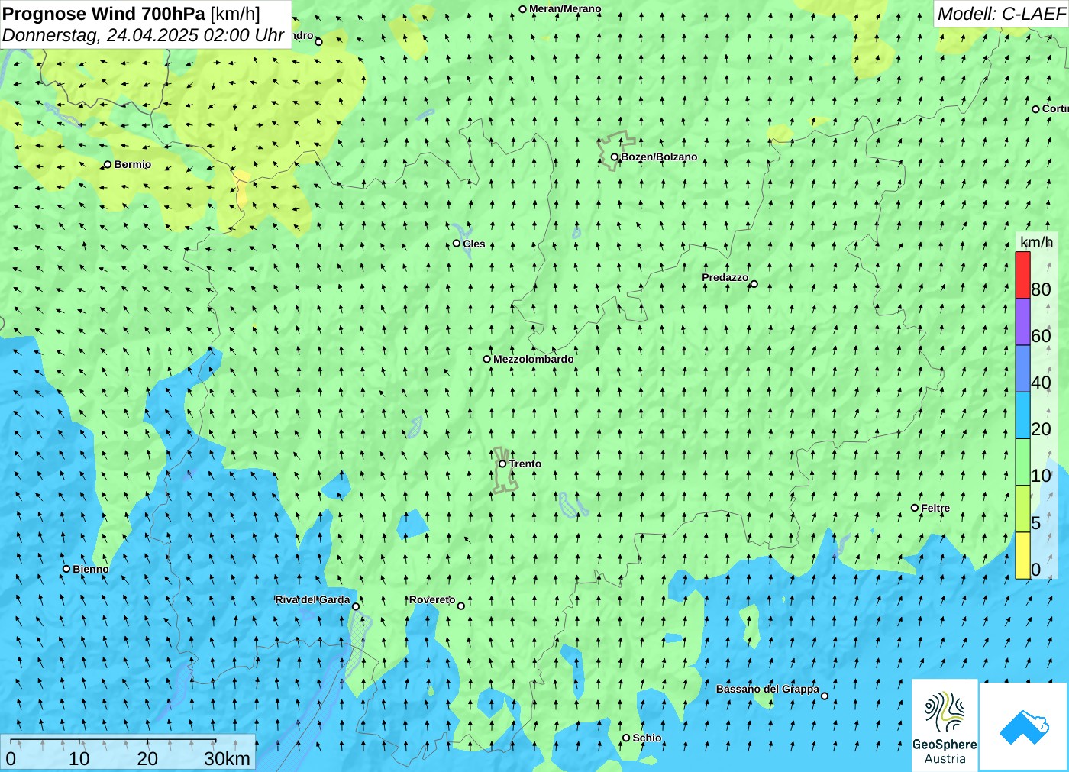Click the Bozen/Bolzano city marker
The width and height of the screenshot is (1069, 772).
coord(614,157)
